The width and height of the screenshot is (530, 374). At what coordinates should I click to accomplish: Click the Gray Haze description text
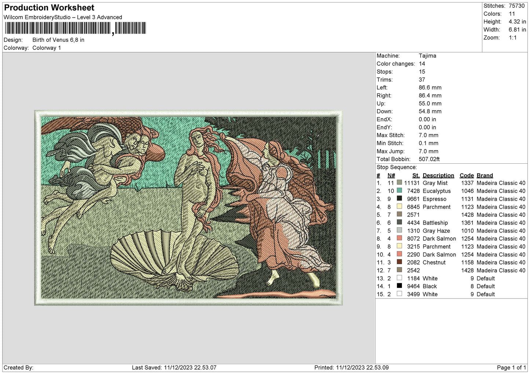point(436,231)
